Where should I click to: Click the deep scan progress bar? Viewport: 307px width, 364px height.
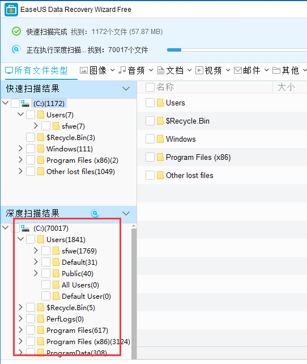click(x=237, y=50)
